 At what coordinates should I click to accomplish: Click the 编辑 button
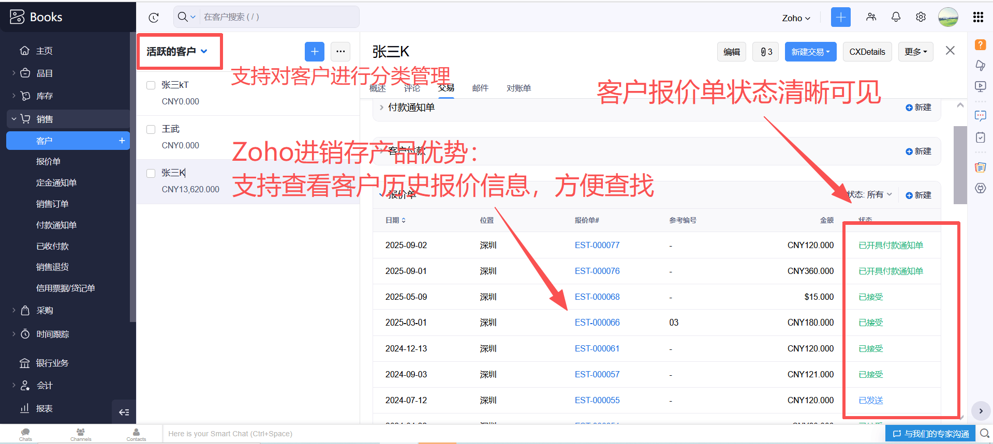coord(731,52)
